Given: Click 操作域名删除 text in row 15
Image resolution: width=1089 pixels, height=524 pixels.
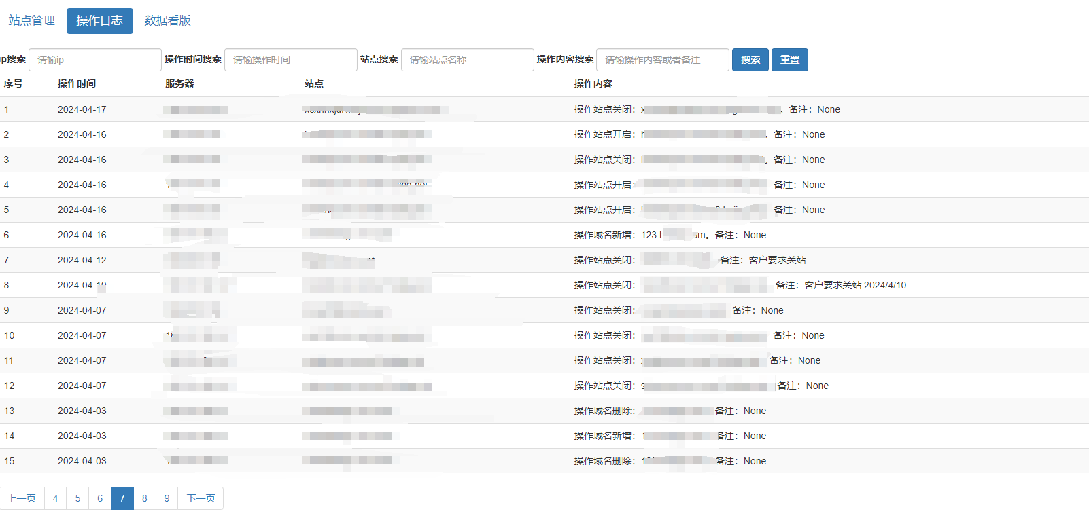Looking at the screenshot, I should (x=603, y=461).
